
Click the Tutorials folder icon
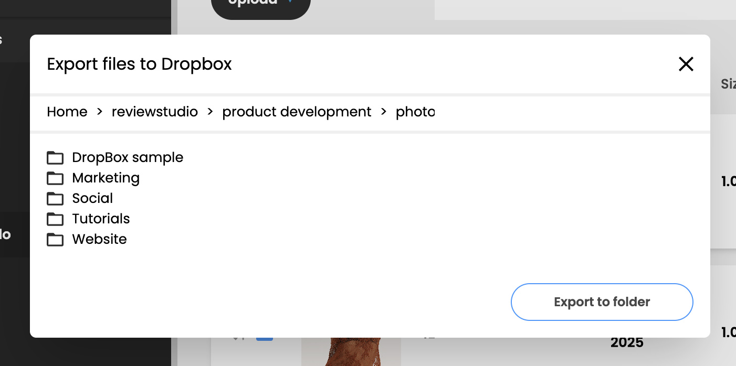pyautogui.click(x=55, y=219)
